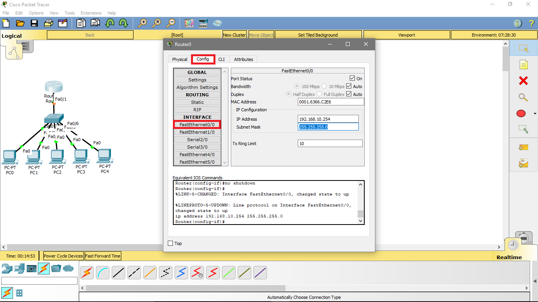The width and height of the screenshot is (538, 302).
Task: Pick the Delete tool on the right toolbar
Action: point(524,81)
